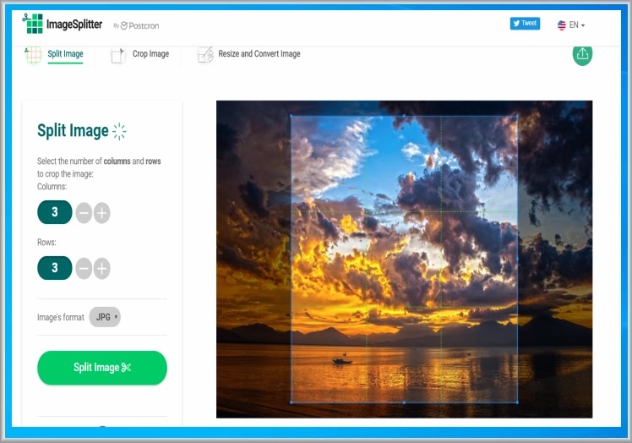Increase the number of columns

pos(102,213)
